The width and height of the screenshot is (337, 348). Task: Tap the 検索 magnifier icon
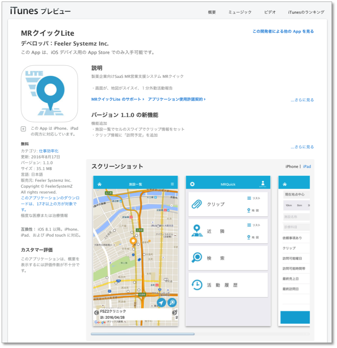pos(197,258)
